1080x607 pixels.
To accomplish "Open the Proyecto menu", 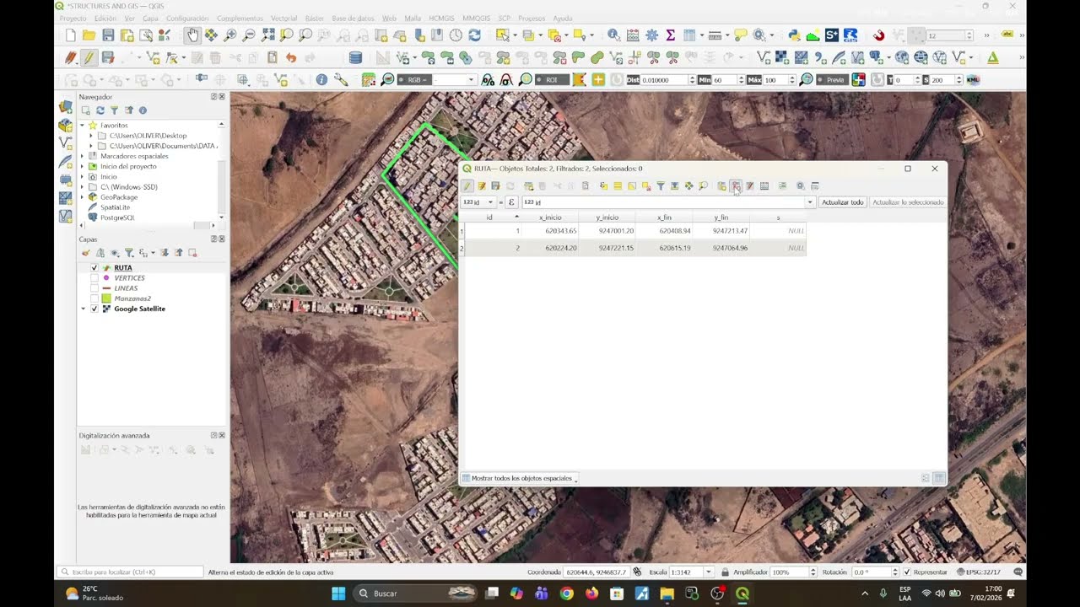I will [x=73, y=18].
